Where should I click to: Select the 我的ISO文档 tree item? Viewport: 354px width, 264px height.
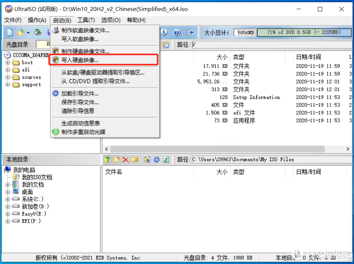click(37, 177)
